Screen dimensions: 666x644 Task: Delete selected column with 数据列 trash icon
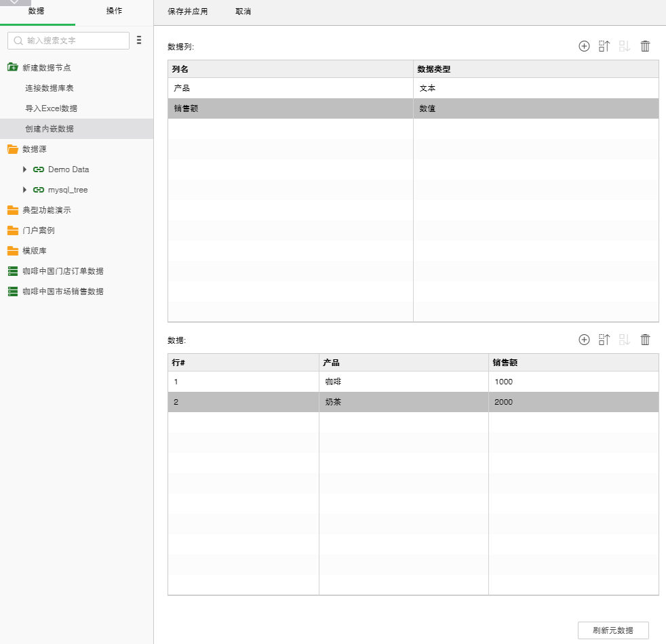pos(645,46)
